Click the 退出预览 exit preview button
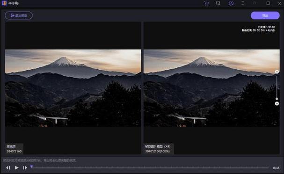284x174 pixels. point(19,15)
